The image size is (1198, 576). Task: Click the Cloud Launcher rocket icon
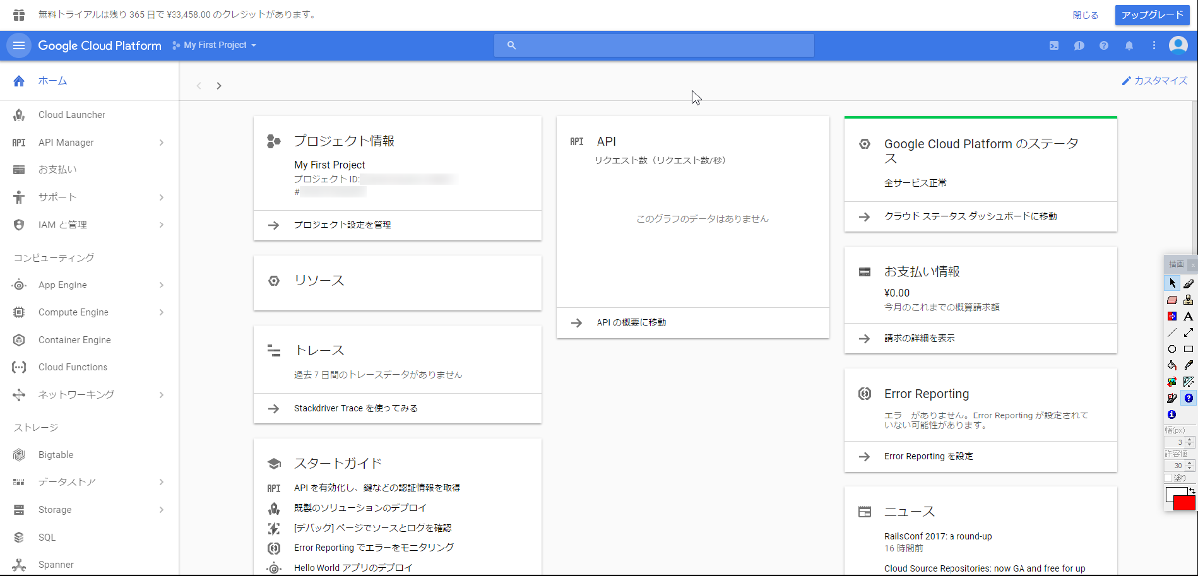point(19,115)
